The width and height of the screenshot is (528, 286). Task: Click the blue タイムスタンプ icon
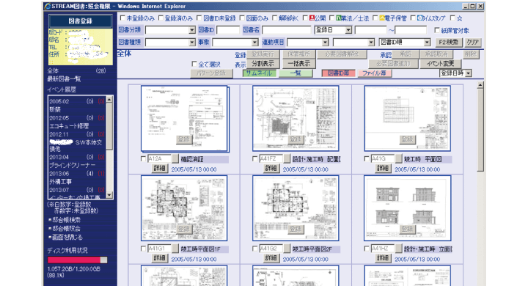[420, 18]
